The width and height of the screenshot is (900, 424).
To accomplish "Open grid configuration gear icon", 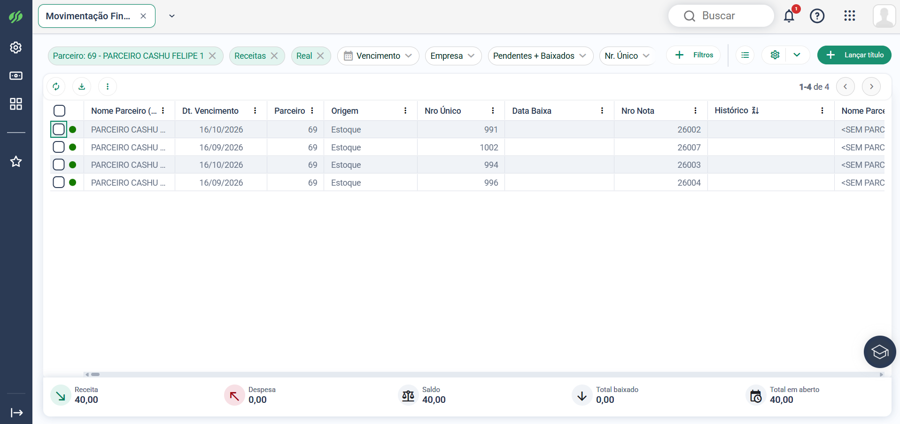I will point(775,55).
